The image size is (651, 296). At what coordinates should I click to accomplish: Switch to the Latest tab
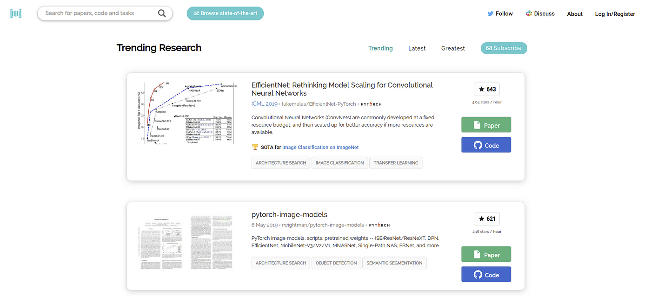tap(417, 48)
